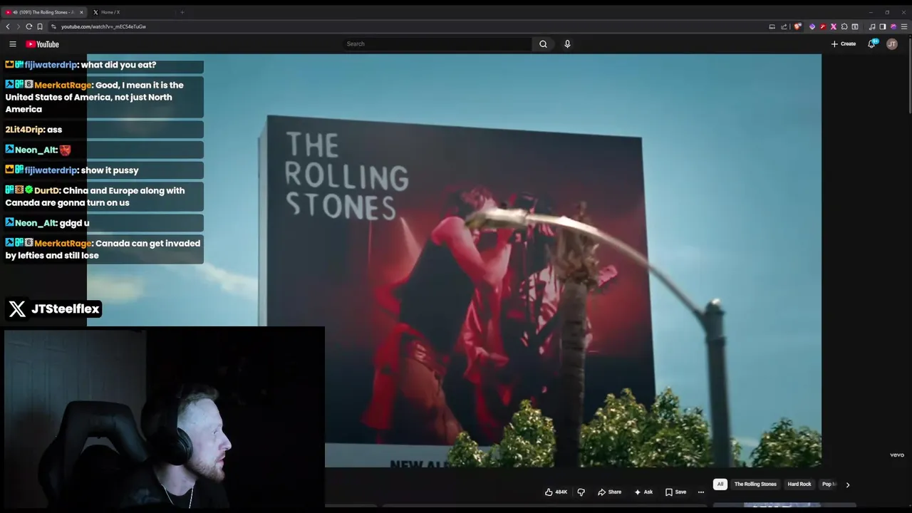Toggle the browser sidebar panel icon
The image size is (912, 513).
[x=882, y=26]
